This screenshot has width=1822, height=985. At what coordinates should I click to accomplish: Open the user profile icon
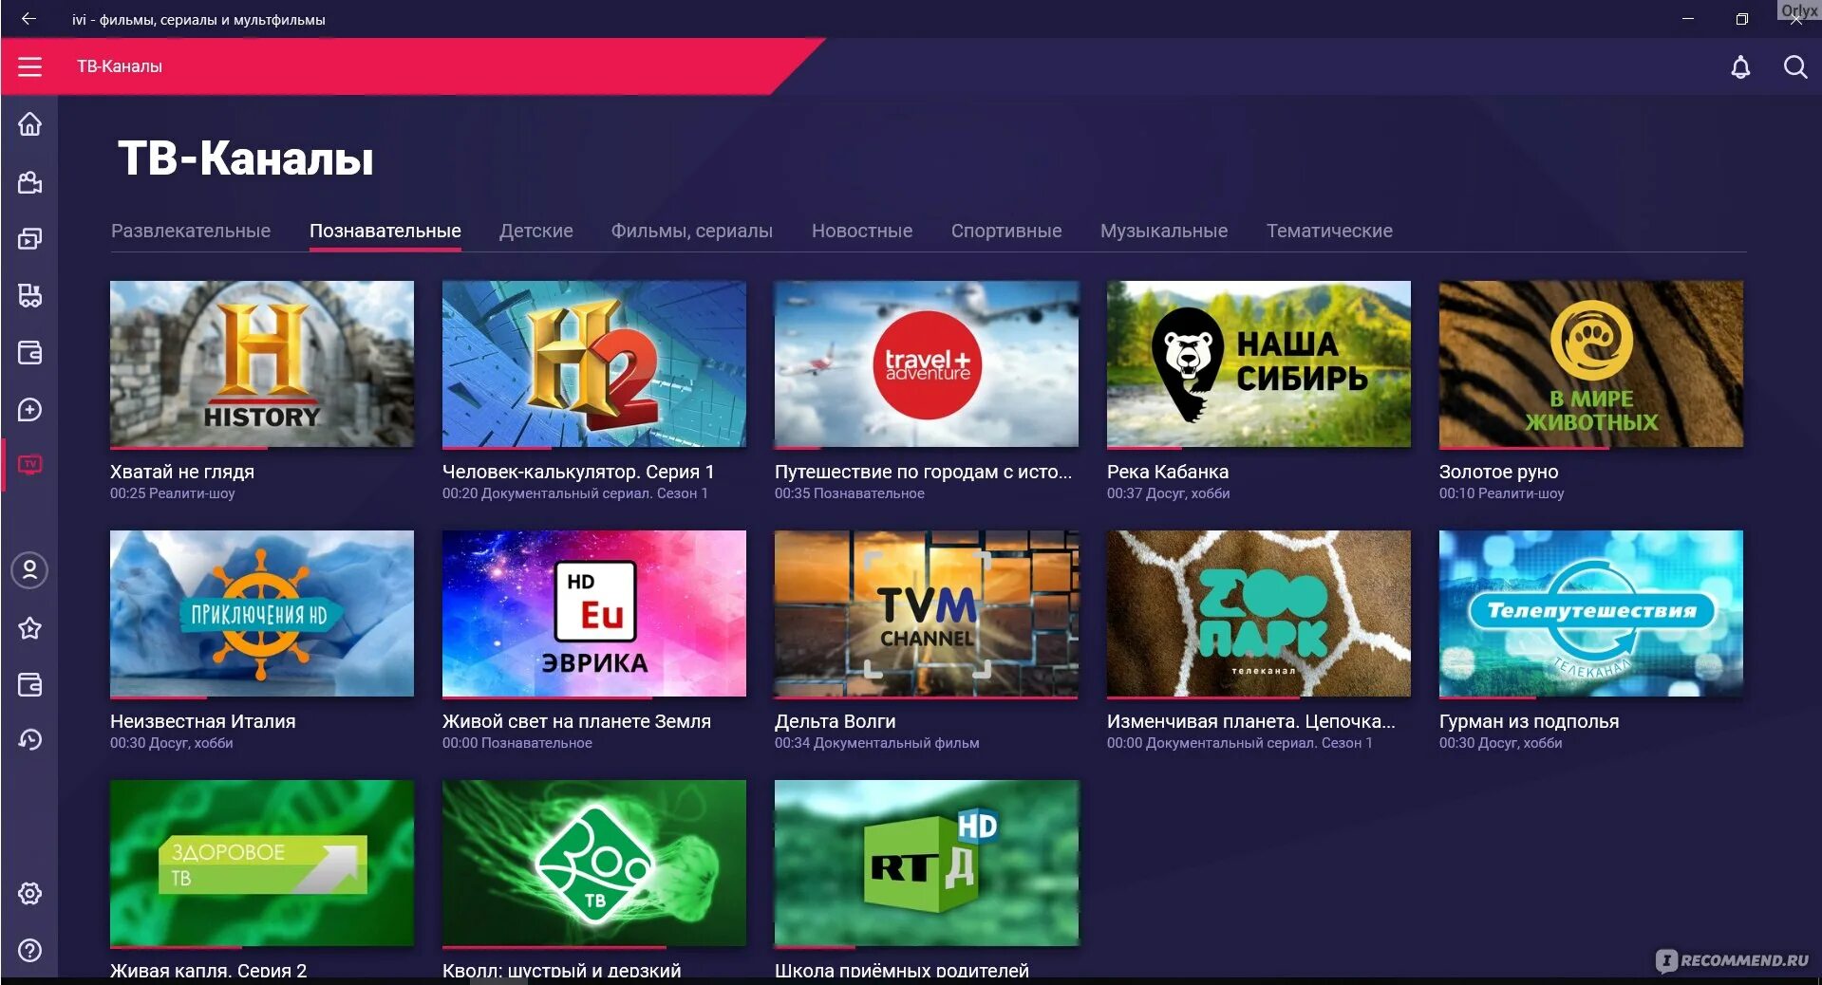[30, 570]
